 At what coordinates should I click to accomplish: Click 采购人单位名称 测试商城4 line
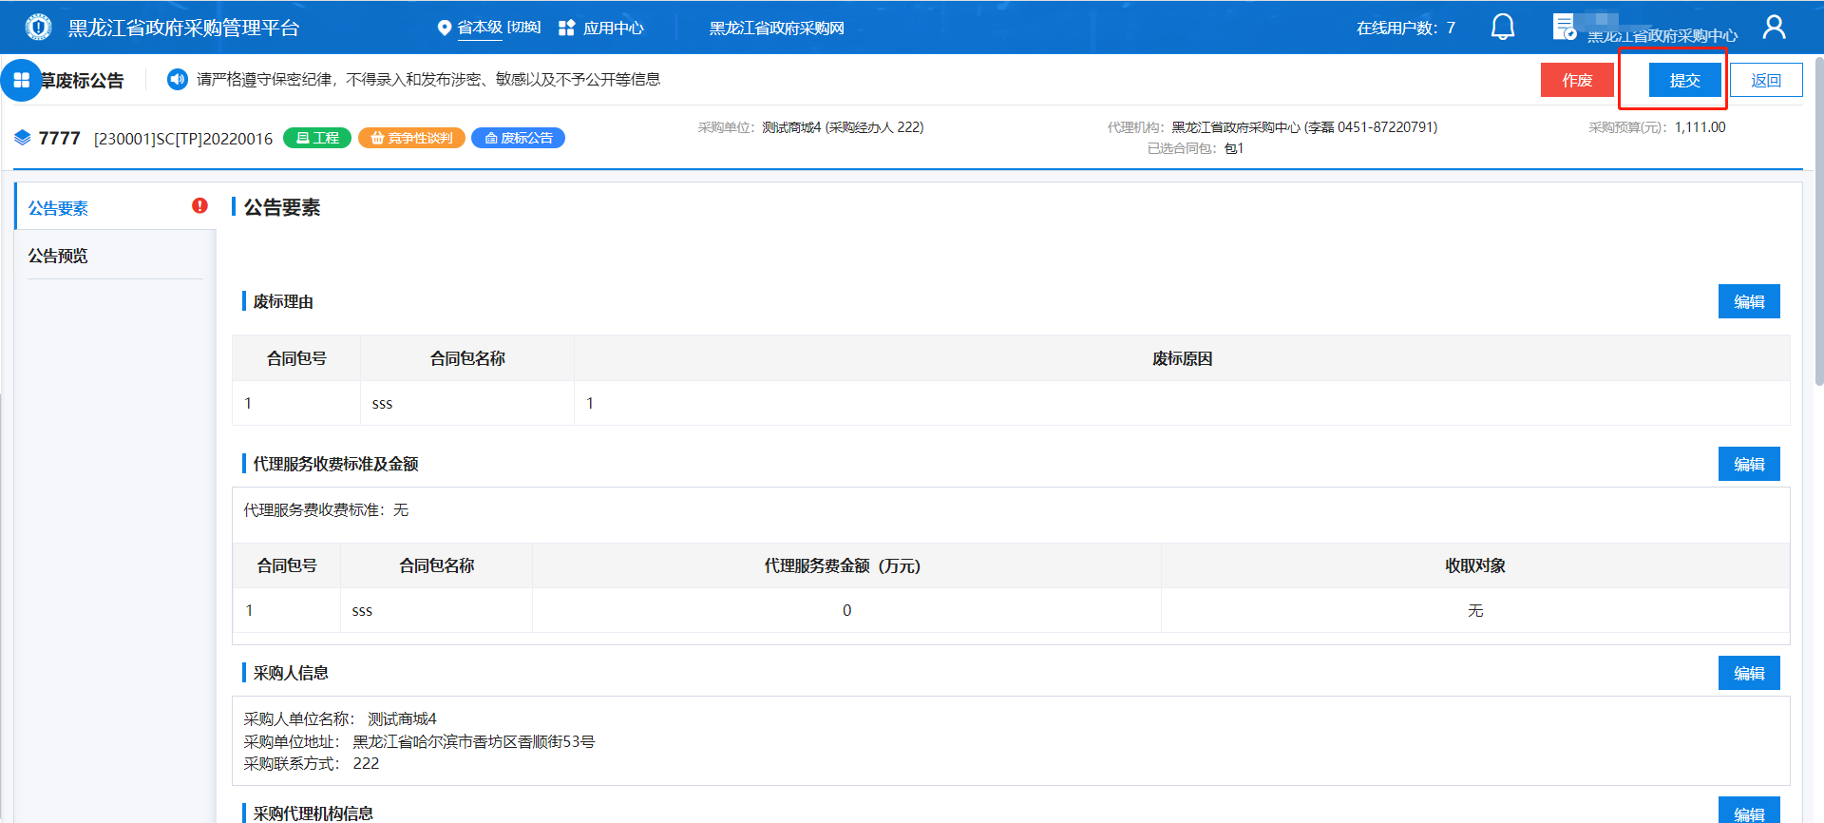[x=340, y=718]
